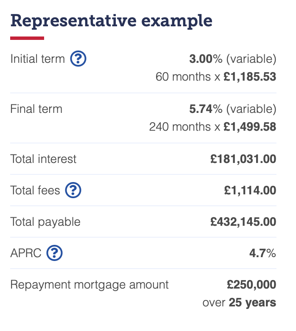Image resolution: width=296 pixels, height=331 pixels.
Task: Click the £1,185.53 monthly payment value
Action: click(x=250, y=77)
